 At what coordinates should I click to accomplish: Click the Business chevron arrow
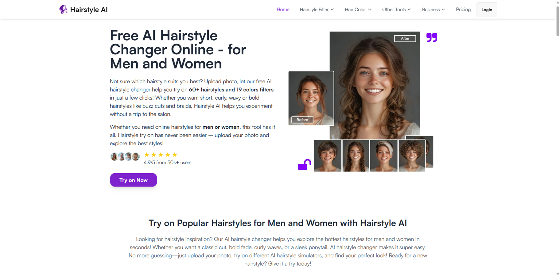click(443, 10)
